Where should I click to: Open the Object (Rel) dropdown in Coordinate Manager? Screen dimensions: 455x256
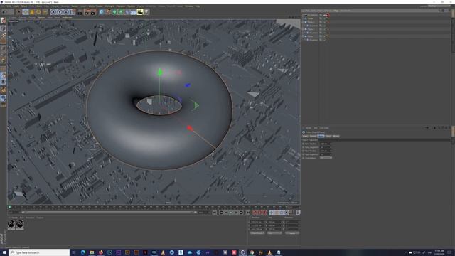click(257, 233)
